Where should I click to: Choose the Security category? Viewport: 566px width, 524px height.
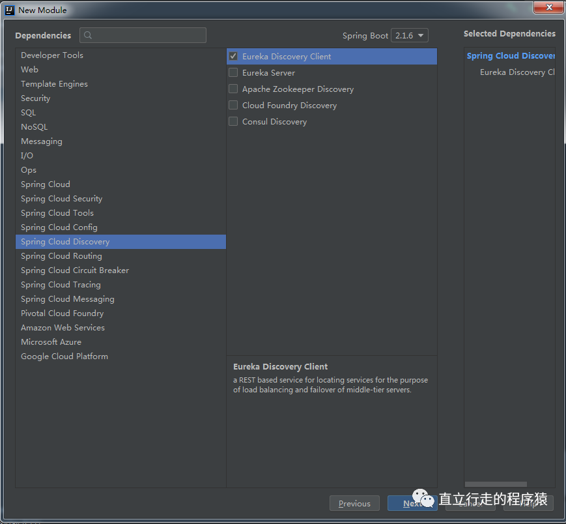120,98
